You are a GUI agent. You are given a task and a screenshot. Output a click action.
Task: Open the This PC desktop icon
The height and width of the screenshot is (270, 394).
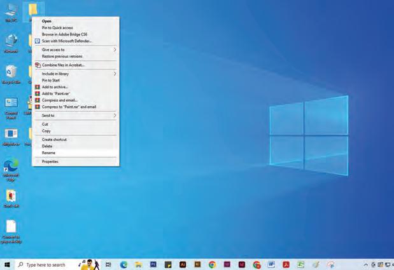pos(11,13)
